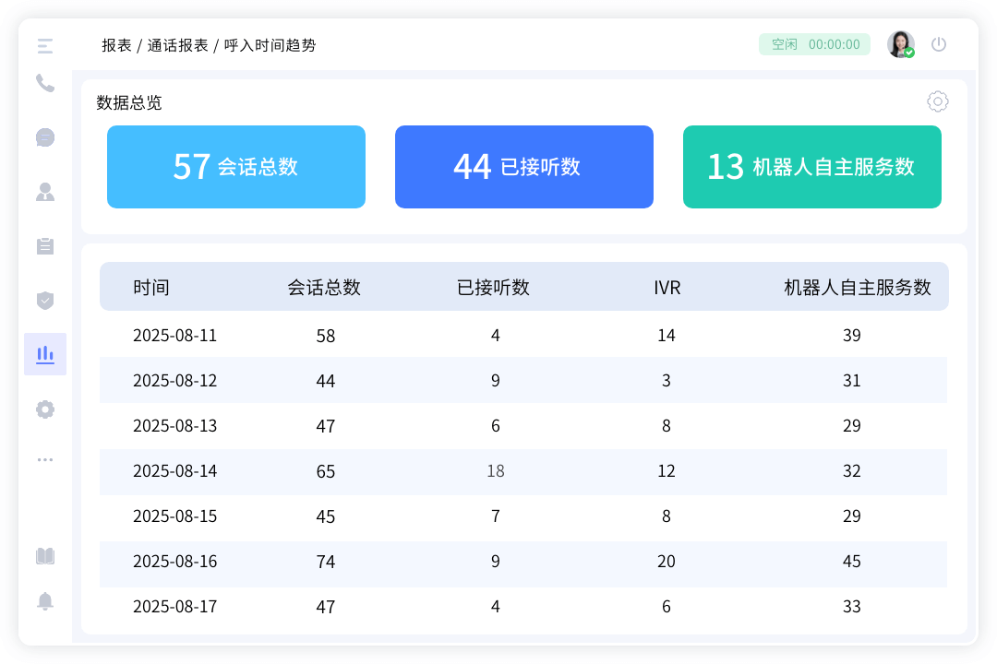Click the 机器人自主服务数 summary card
The height and width of the screenshot is (664, 997).
812,167
